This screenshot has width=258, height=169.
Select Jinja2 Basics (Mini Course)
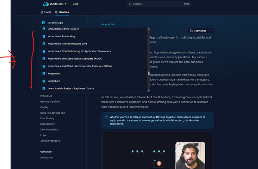(x=94, y=29)
